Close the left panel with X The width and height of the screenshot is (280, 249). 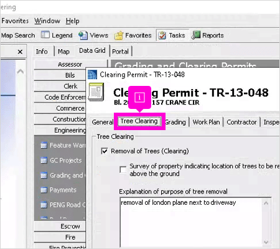tap(20, 52)
